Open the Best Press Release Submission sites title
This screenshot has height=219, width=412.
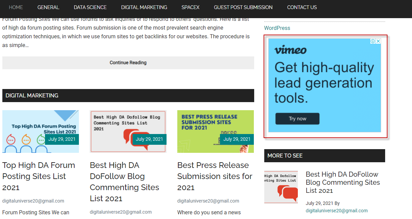coord(215,176)
